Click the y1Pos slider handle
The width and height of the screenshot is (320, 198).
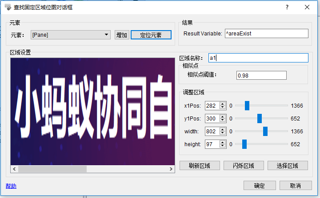click(x=260, y=118)
